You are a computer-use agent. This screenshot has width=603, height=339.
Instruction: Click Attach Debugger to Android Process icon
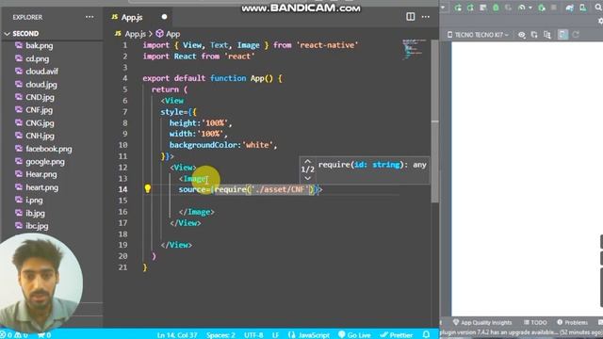(x=542, y=8)
